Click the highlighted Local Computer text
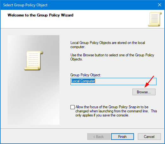165x144 pixels. 83,81
